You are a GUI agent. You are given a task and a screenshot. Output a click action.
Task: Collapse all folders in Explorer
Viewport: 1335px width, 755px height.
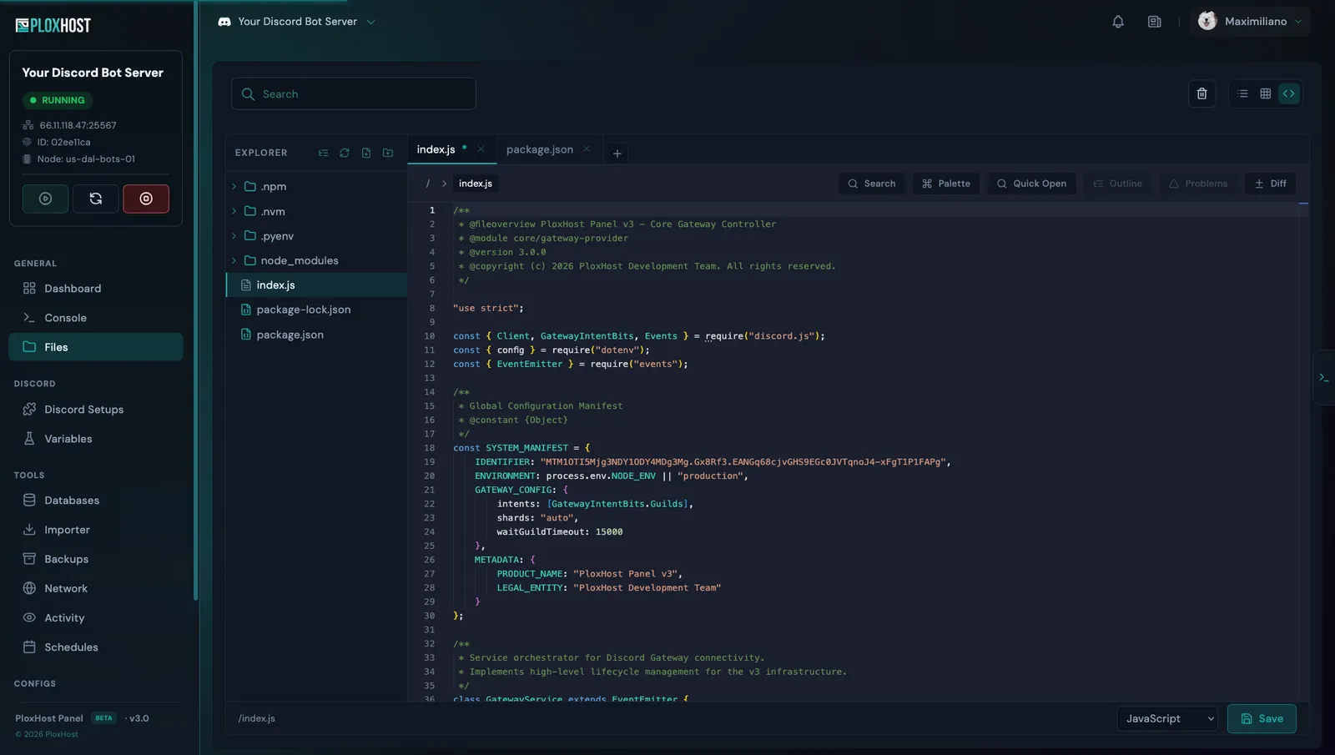click(323, 153)
